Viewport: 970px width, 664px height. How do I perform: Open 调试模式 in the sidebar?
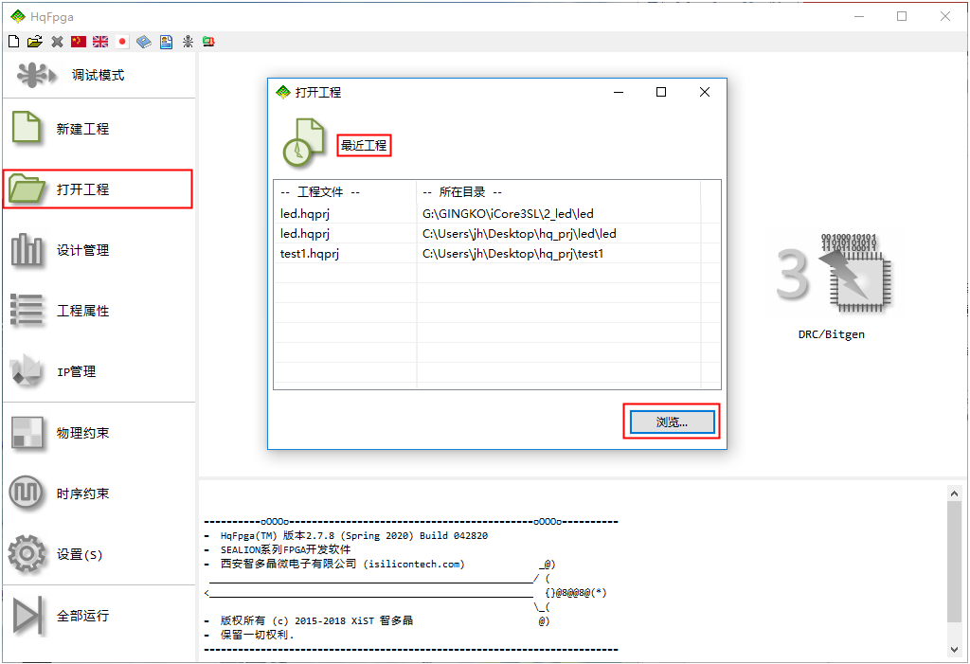pos(99,75)
